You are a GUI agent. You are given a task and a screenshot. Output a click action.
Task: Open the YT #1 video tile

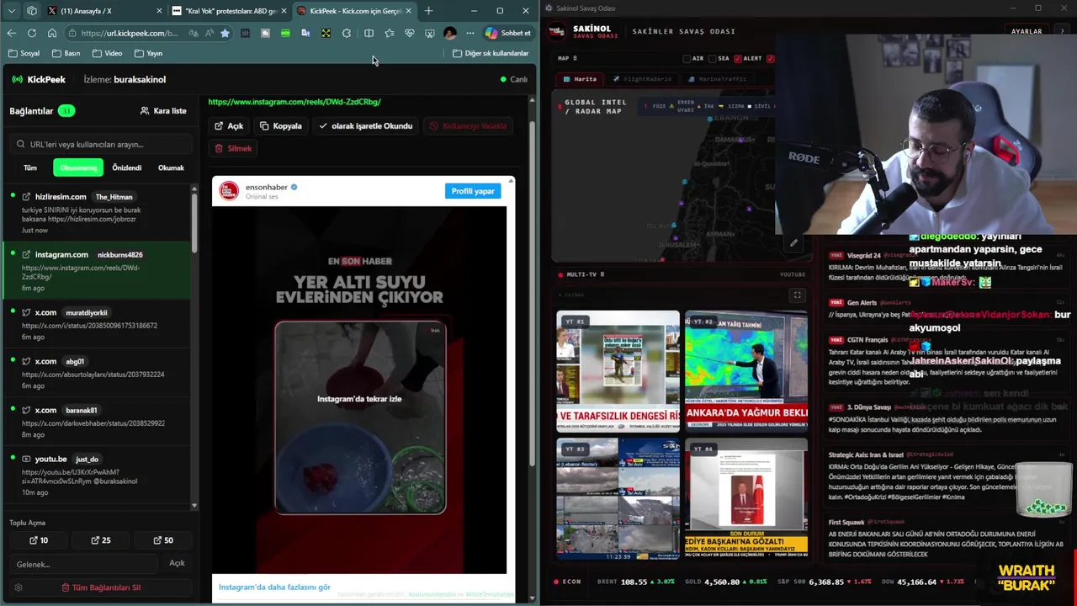(x=618, y=370)
